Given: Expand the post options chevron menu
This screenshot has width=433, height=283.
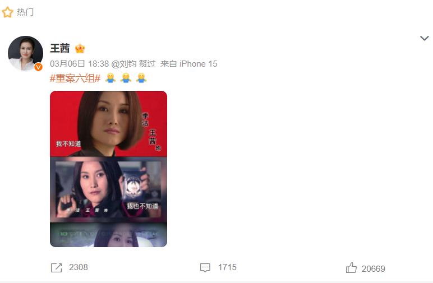Looking at the screenshot, I should (424, 38).
